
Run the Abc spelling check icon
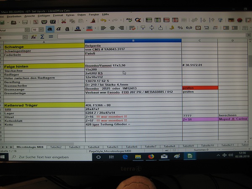pyautogui.click(x=129, y=20)
